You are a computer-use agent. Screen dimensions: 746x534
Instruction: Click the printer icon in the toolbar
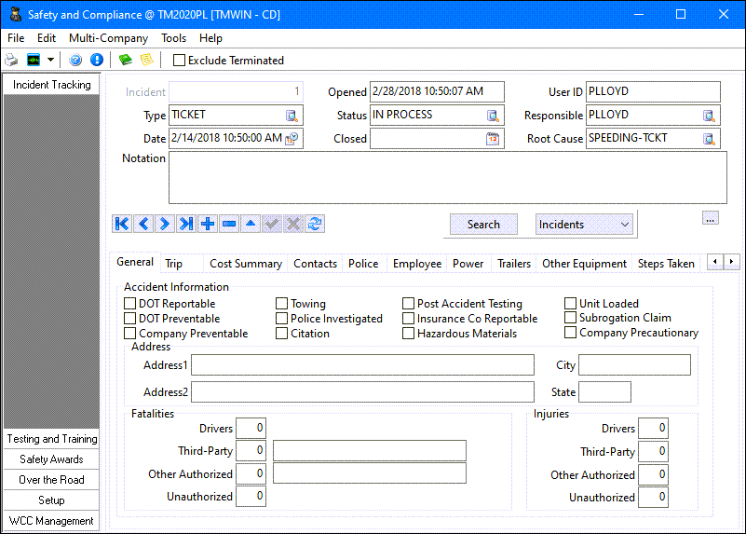pos(11,60)
